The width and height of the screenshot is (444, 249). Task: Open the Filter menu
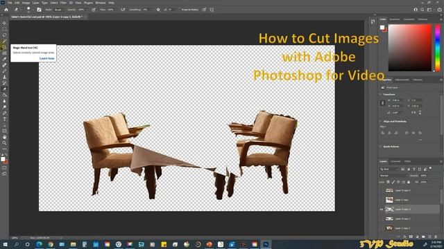(x=63, y=3)
